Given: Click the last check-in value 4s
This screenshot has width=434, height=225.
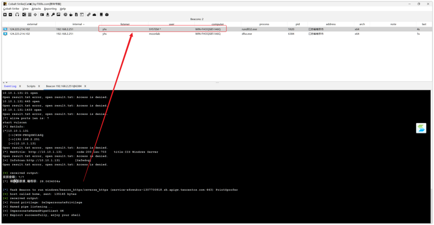Looking at the screenshot, I should pos(418,29).
